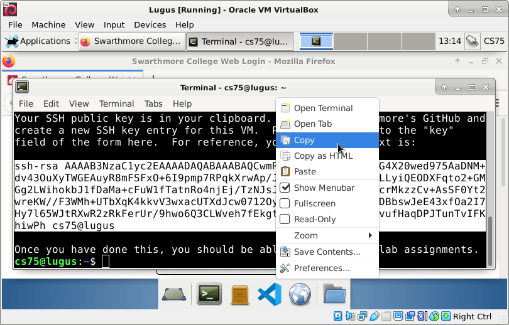Open the VirtualBox File menu

(x=15, y=24)
